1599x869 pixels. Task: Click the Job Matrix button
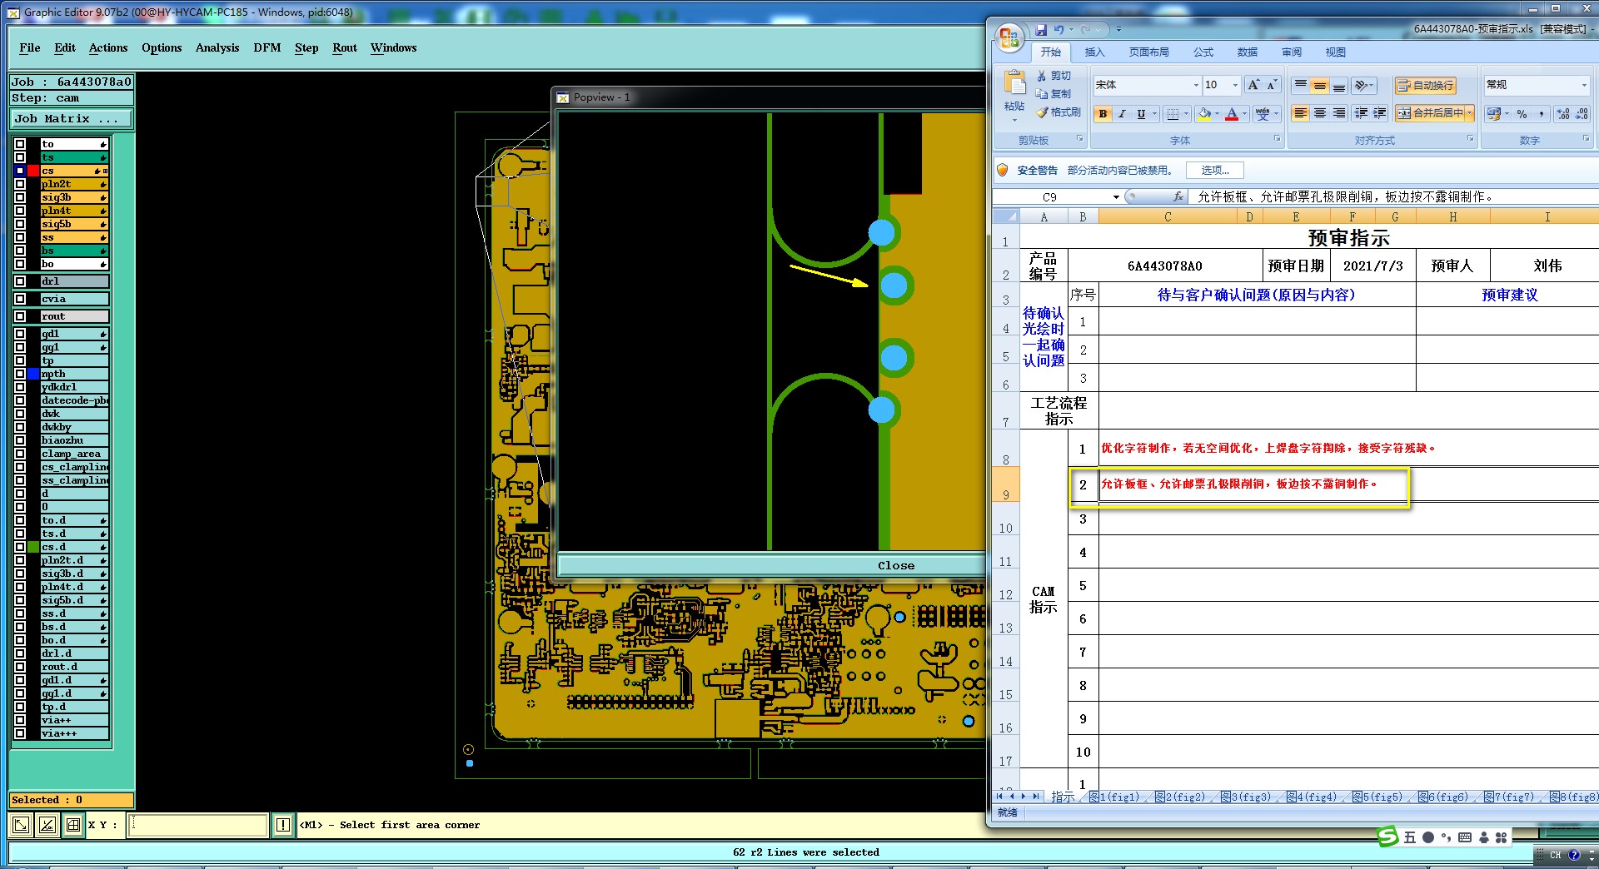tap(72, 119)
